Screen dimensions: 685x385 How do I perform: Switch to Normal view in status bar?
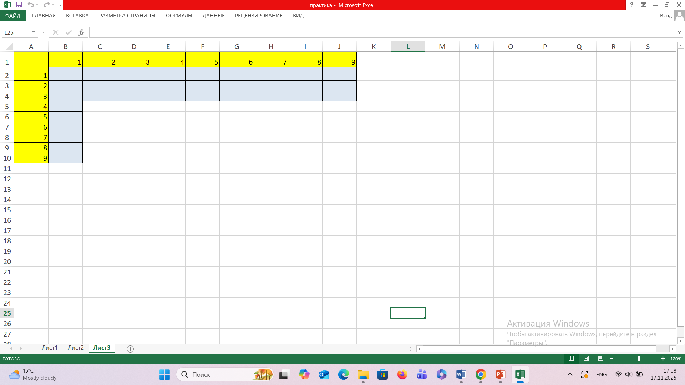(571, 359)
